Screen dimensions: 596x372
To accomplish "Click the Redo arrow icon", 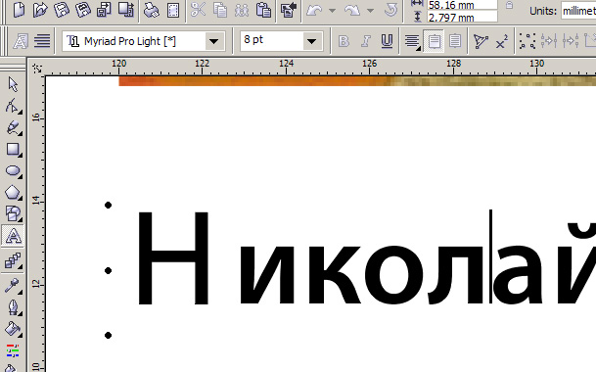I will 352,10.
